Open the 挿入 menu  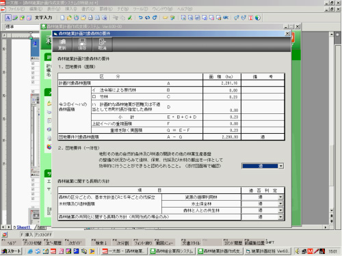pos(71,9)
